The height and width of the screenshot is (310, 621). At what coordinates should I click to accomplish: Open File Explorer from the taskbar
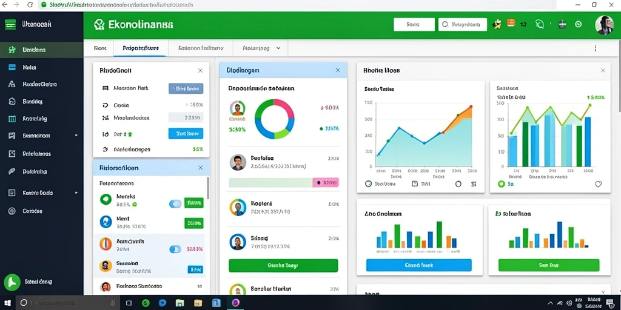180,303
